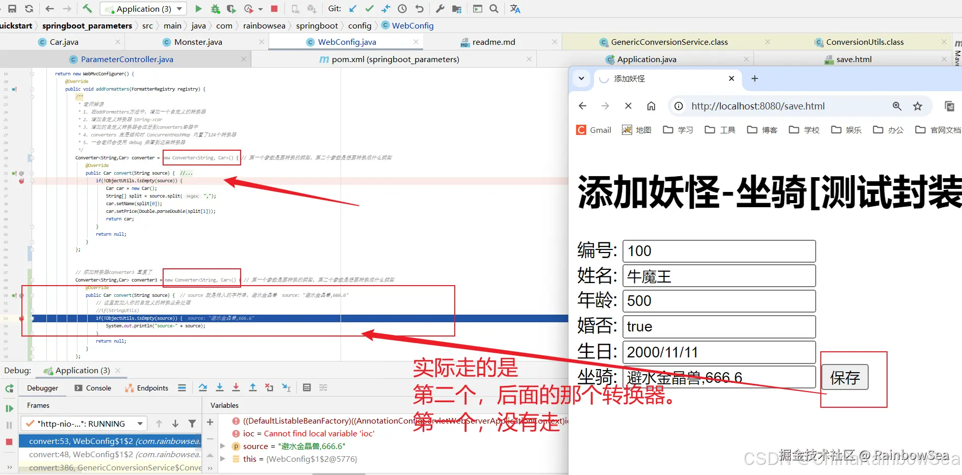Viewport: 962px width, 475px height.
Task: Rerun Application in the debug panel
Action: point(9,388)
